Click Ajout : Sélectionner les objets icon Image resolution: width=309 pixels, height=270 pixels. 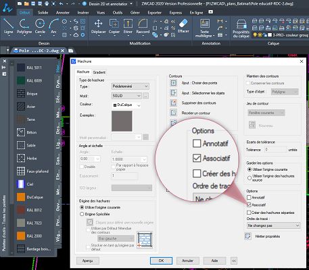tap(173, 92)
